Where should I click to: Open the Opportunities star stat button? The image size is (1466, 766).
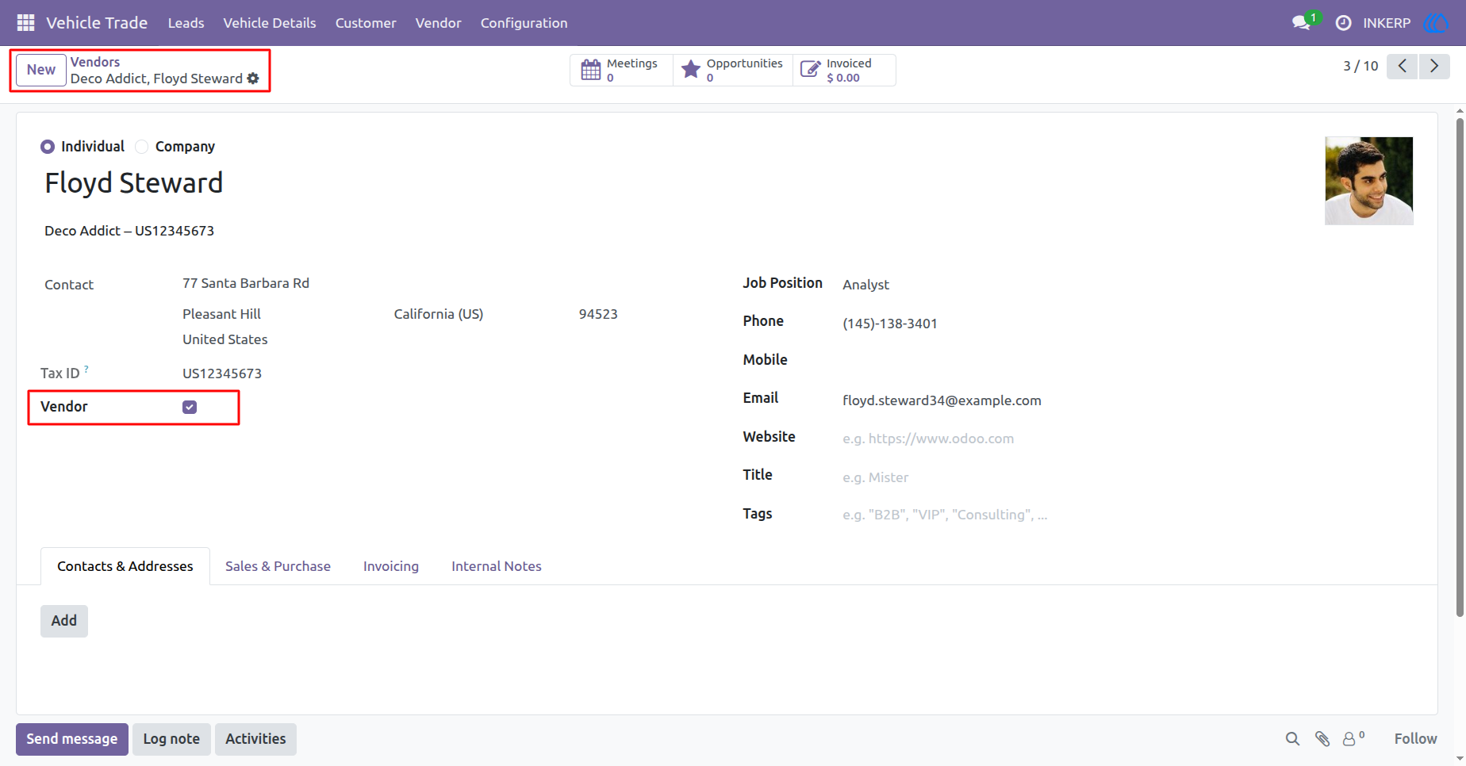click(733, 70)
